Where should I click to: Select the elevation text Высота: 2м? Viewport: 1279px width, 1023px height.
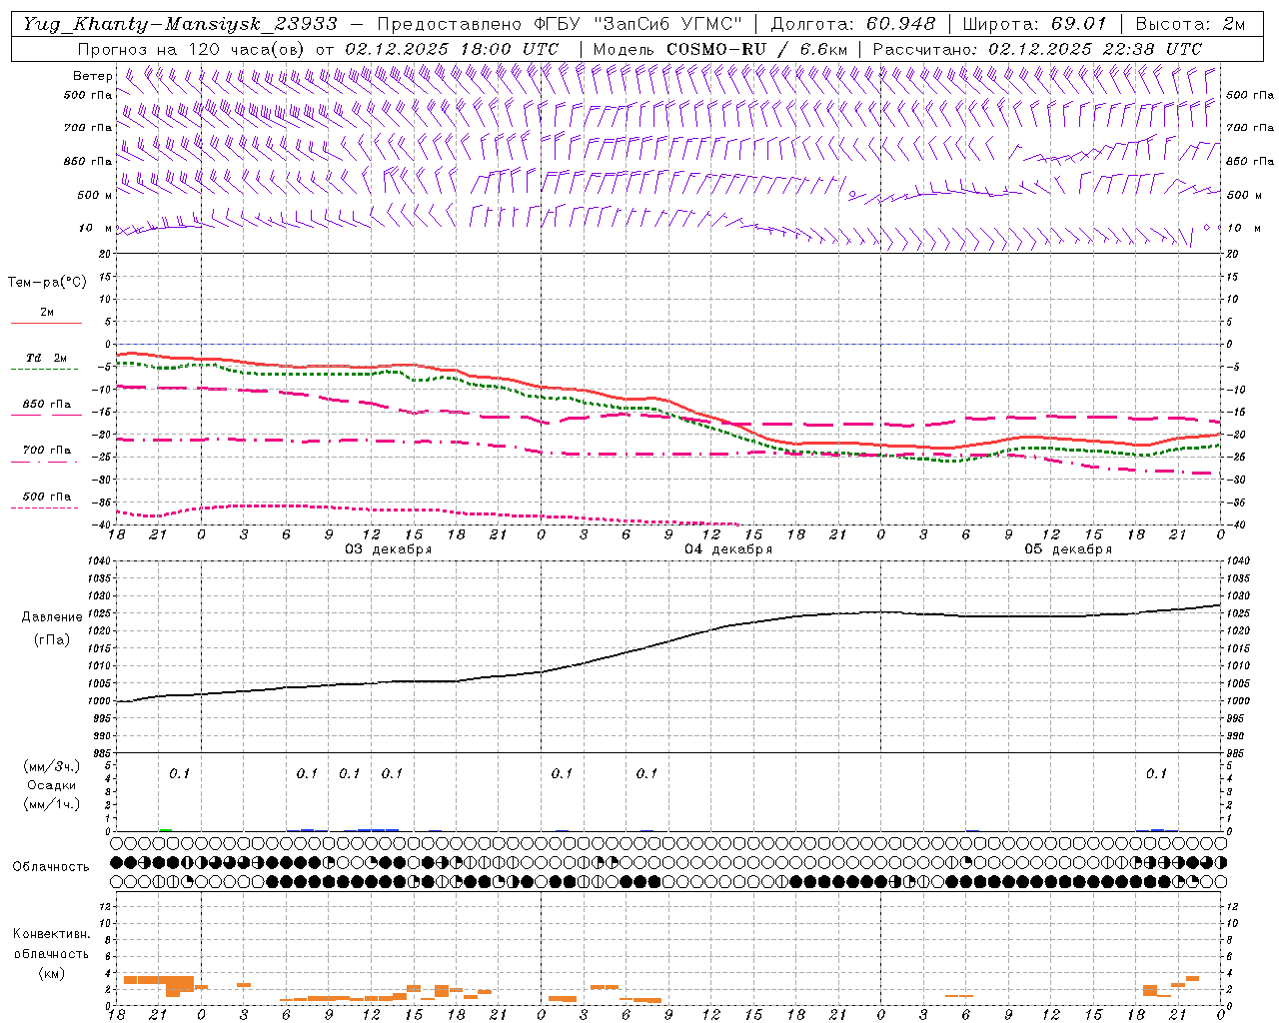point(1190,24)
